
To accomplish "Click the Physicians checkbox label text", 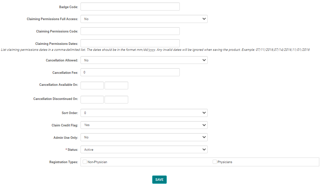I will coord(225,162).
